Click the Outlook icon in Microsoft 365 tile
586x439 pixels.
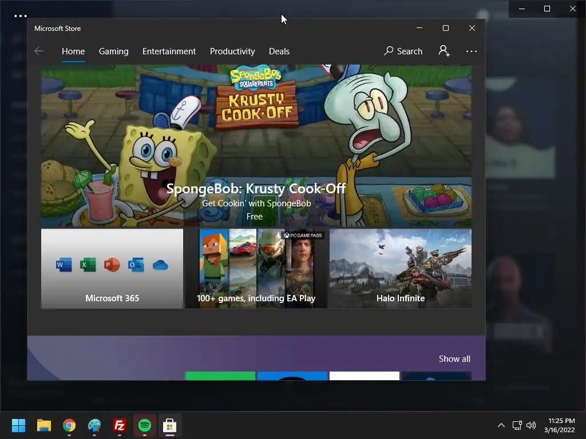pos(136,265)
